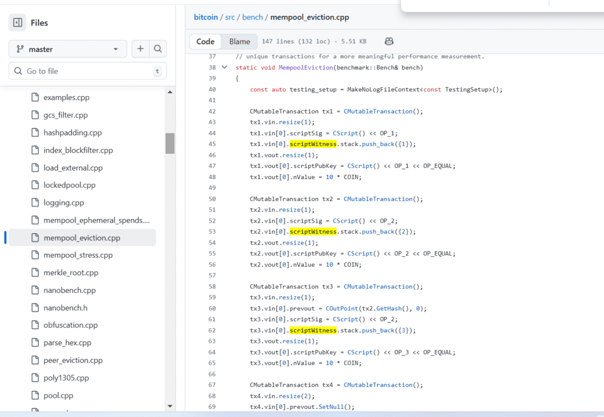Open nanobench.cpp in the file tree
The width and height of the screenshot is (604, 417).
click(70, 290)
